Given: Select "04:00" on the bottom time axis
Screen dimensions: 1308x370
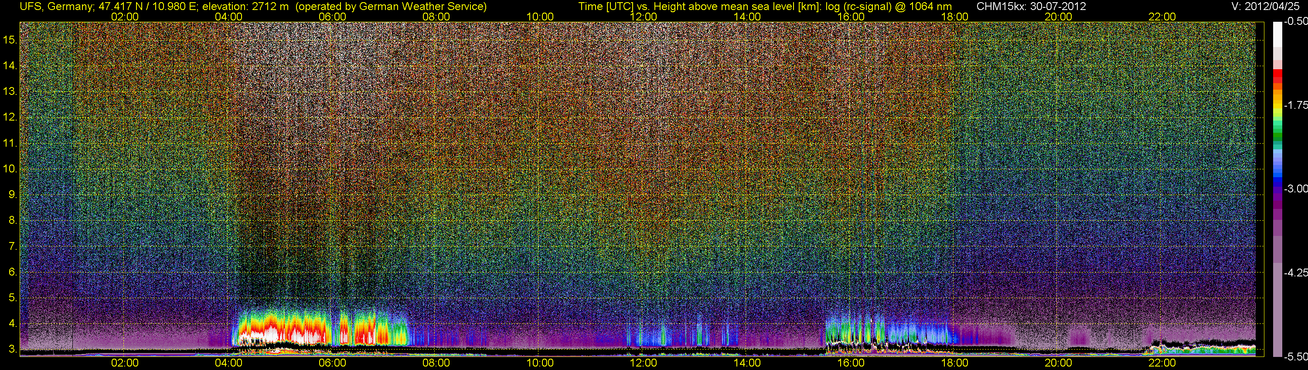Looking at the screenshot, I should pyautogui.click(x=228, y=363).
